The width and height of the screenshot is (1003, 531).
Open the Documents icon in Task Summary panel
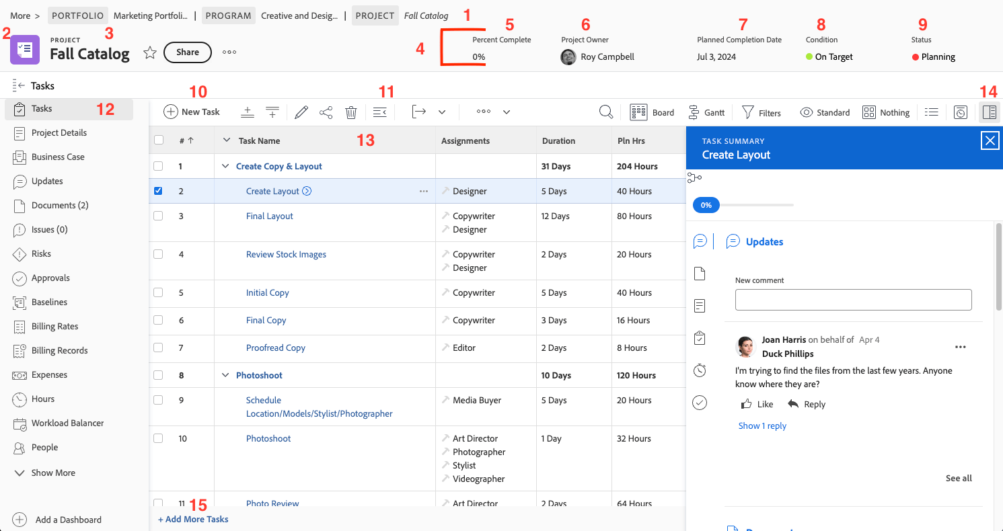click(x=700, y=274)
